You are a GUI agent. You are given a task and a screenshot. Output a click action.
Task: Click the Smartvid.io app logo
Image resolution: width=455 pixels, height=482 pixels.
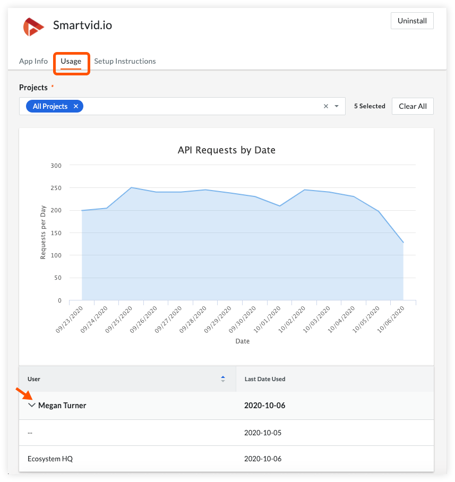pyautogui.click(x=33, y=27)
